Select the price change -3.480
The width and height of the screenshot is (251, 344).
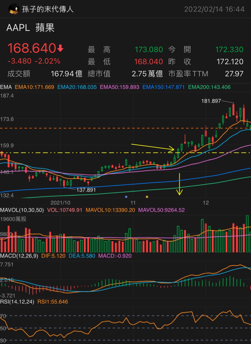19,61
